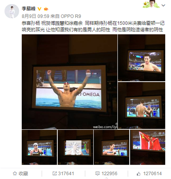The image size is (171, 179).
Task: Click the star favorite icon
Action: [15, 174]
